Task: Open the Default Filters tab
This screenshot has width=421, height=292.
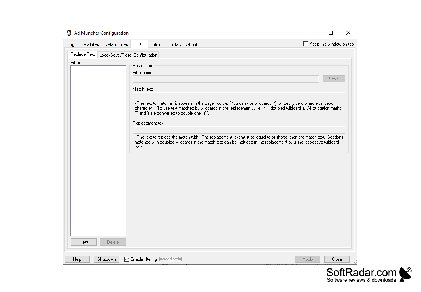Action: (117, 44)
